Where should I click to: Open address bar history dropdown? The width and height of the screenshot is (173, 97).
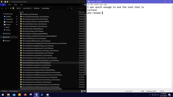[x=68, y=8]
